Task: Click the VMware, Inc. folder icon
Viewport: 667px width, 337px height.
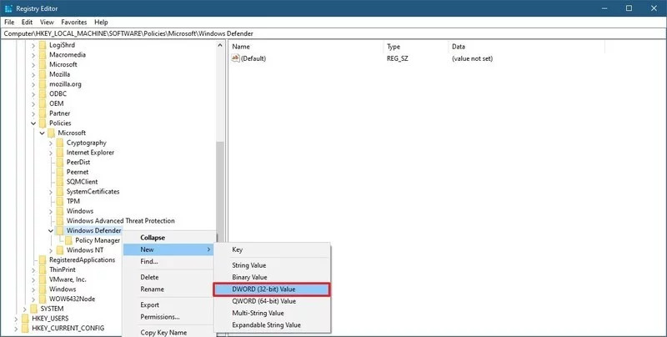Action: point(41,279)
